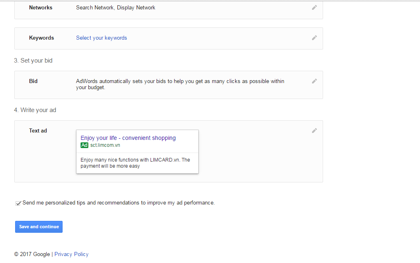Click the Search Network, Display Network text
Viewport: 420px width, 263px height.
pos(116,7)
